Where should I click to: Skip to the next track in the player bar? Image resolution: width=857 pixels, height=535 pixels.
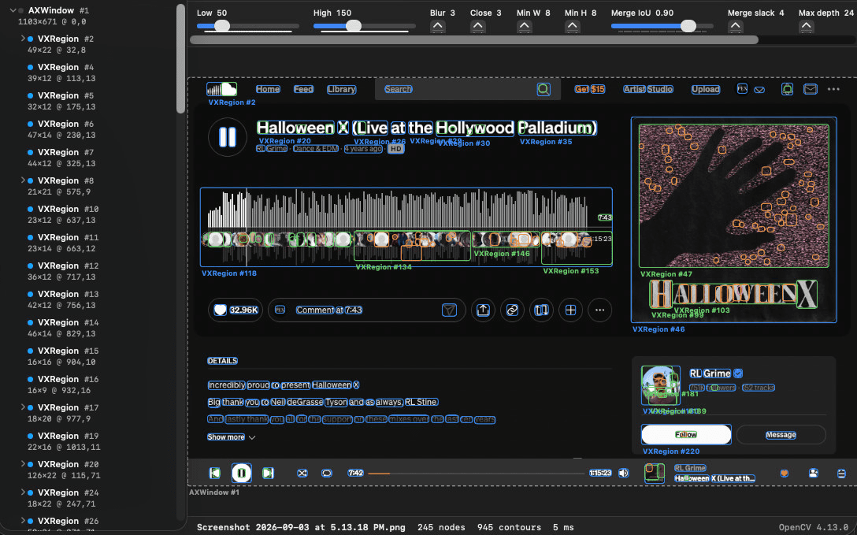(268, 473)
